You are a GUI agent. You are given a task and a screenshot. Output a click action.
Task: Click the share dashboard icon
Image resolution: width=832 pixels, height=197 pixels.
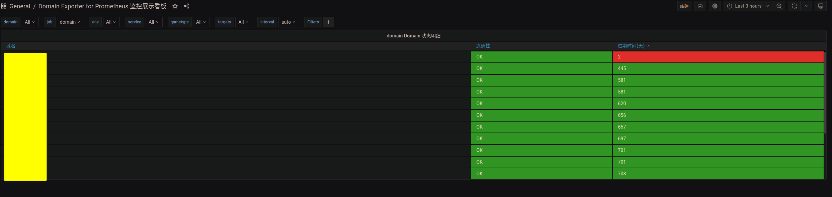(186, 6)
